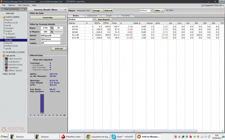Open PokerStars Lobby from the taskbar

72,137
